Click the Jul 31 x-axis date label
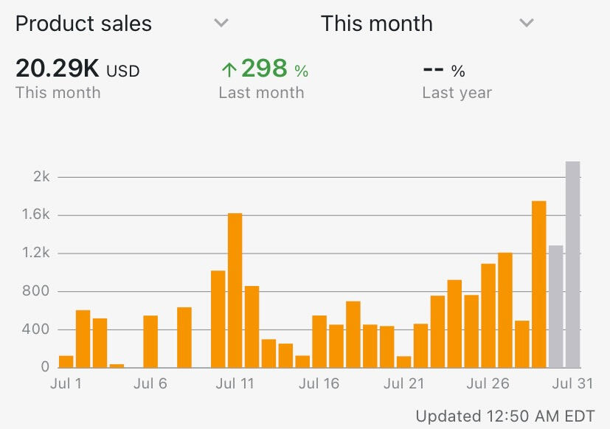Screen dimensions: 610x429 [x=572, y=383]
